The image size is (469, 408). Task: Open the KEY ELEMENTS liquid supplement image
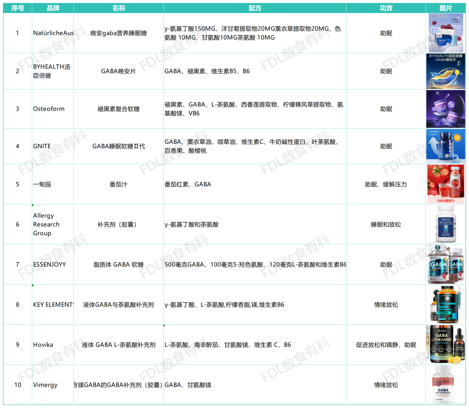click(x=446, y=305)
